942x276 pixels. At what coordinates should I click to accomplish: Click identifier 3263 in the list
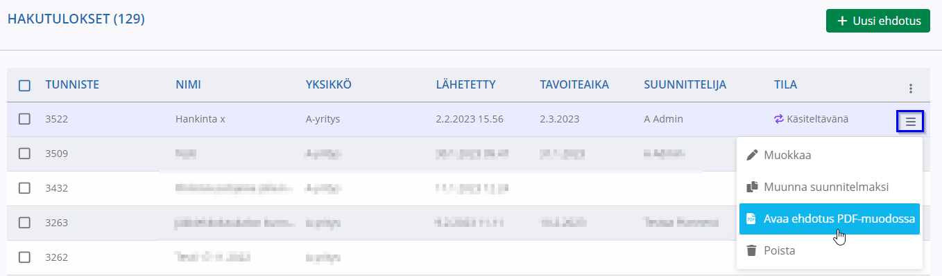pyautogui.click(x=56, y=223)
